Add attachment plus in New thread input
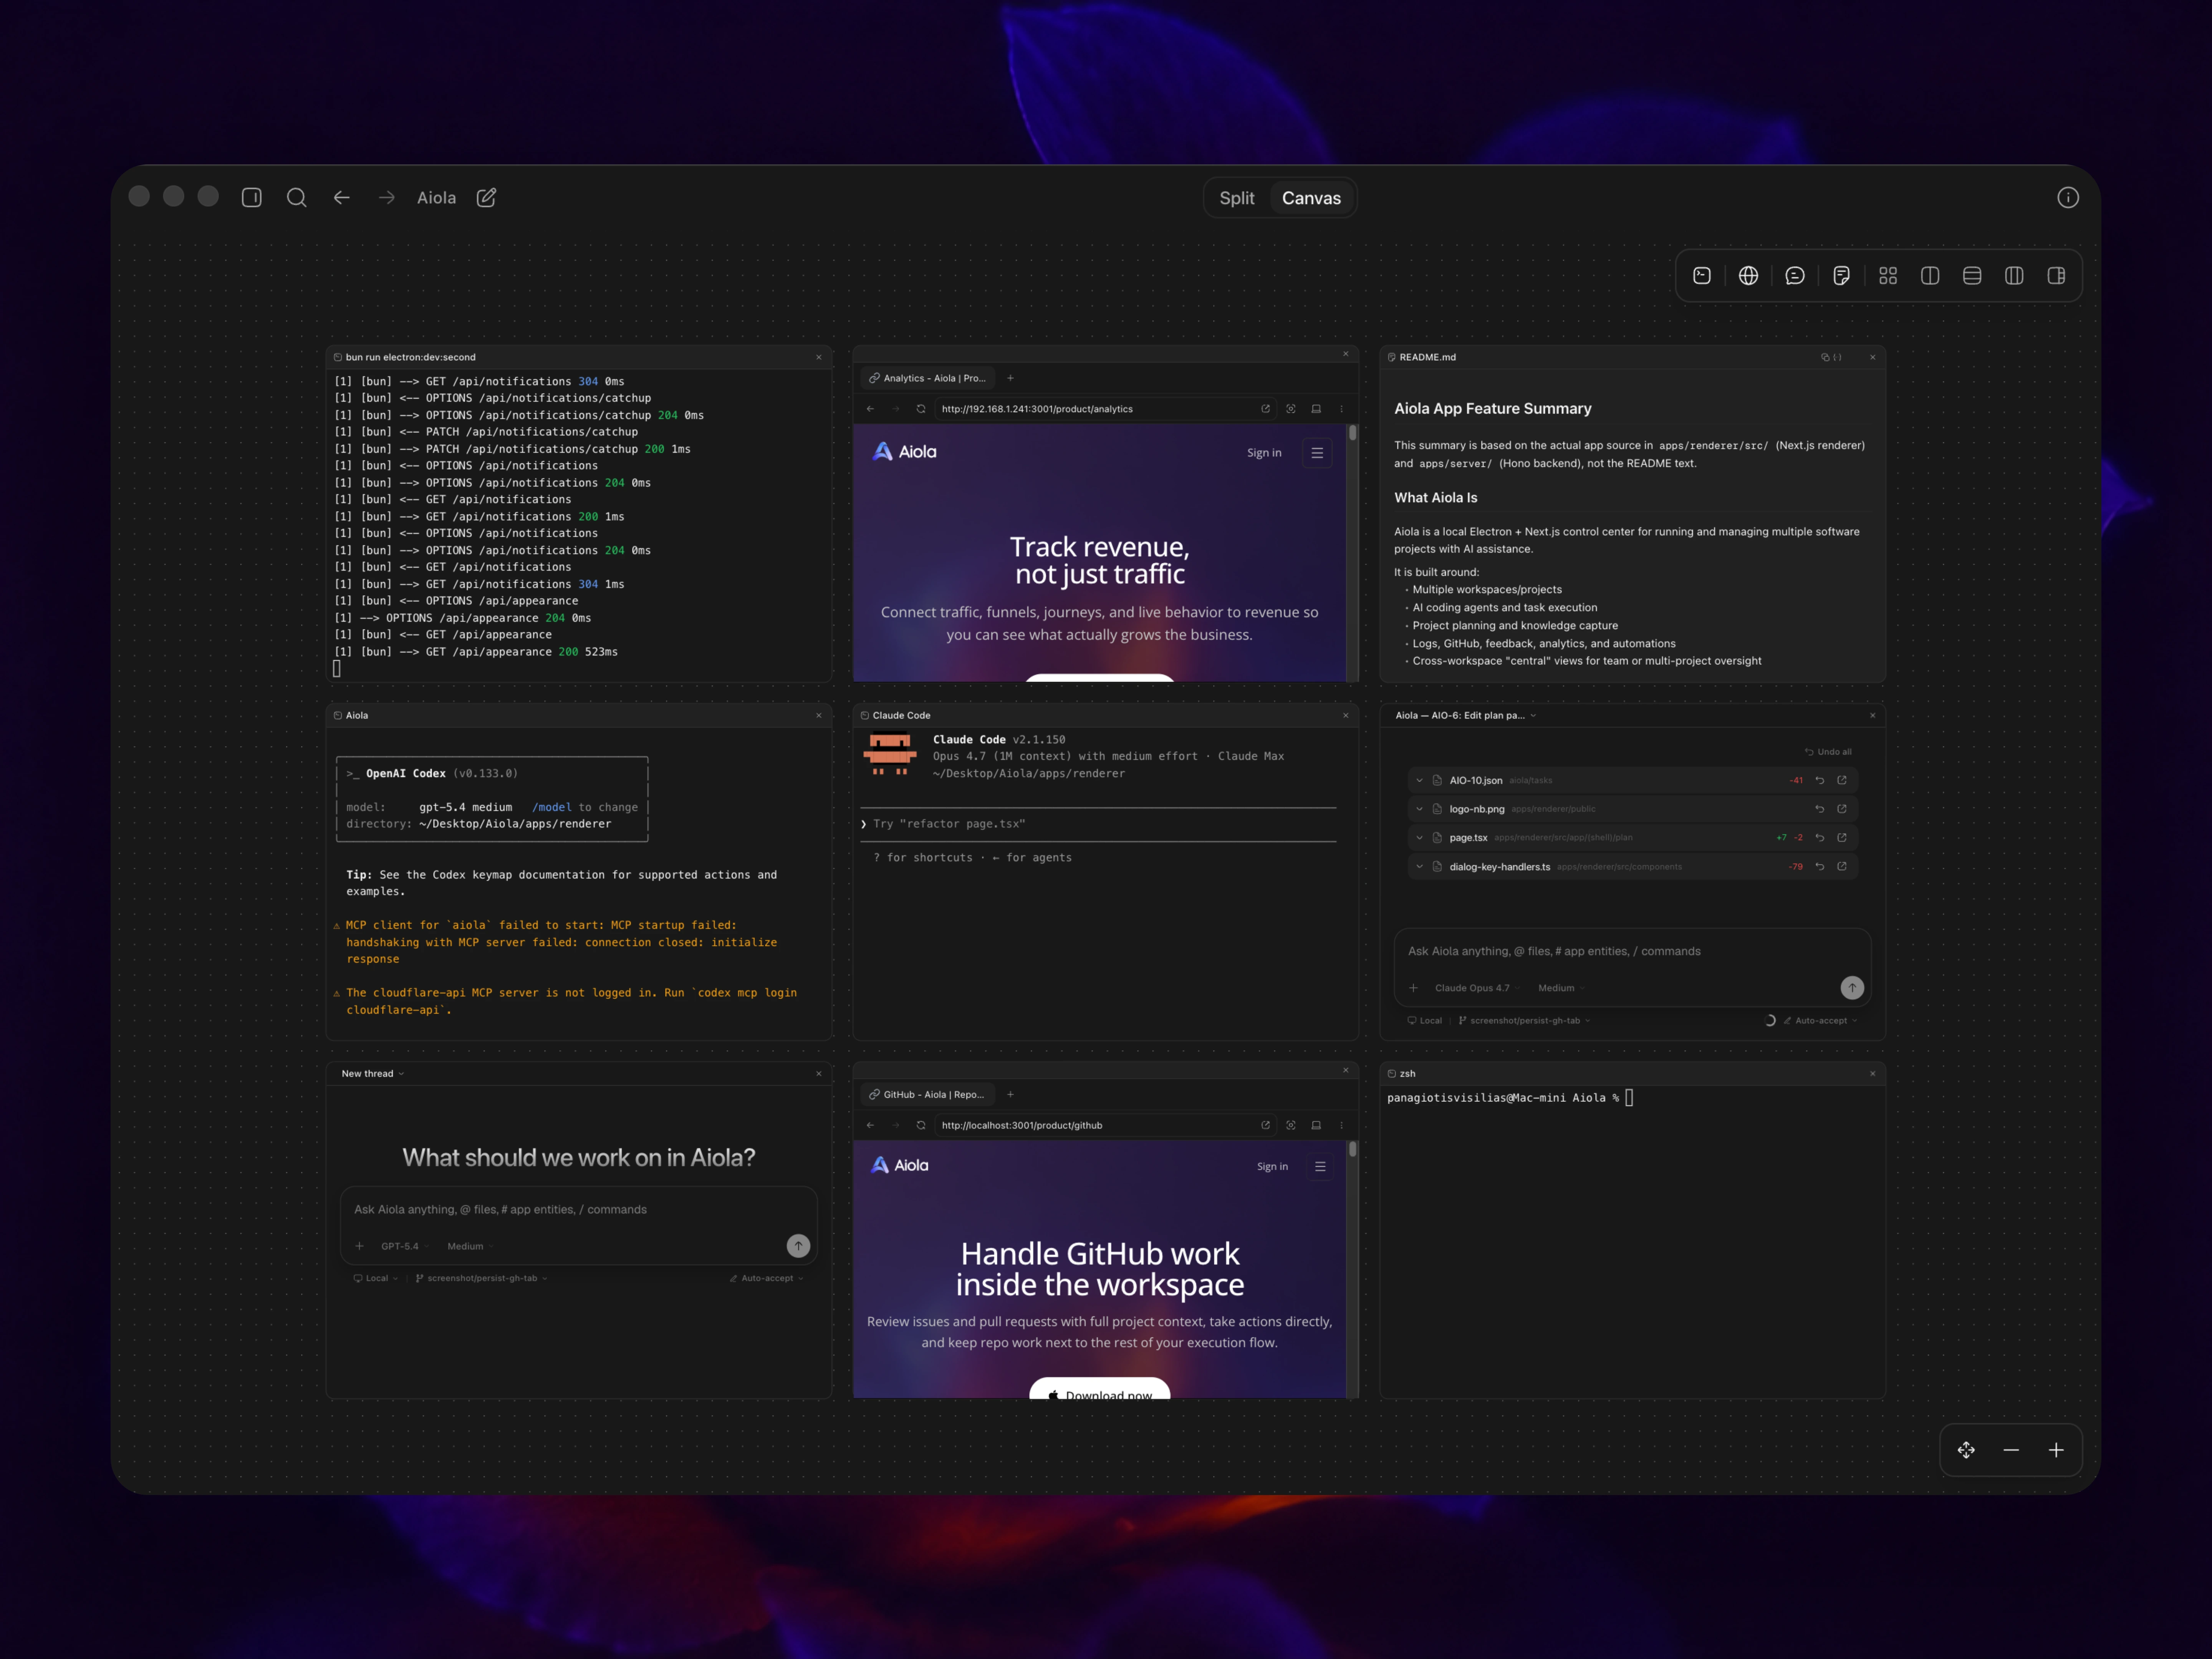 click(359, 1246)
